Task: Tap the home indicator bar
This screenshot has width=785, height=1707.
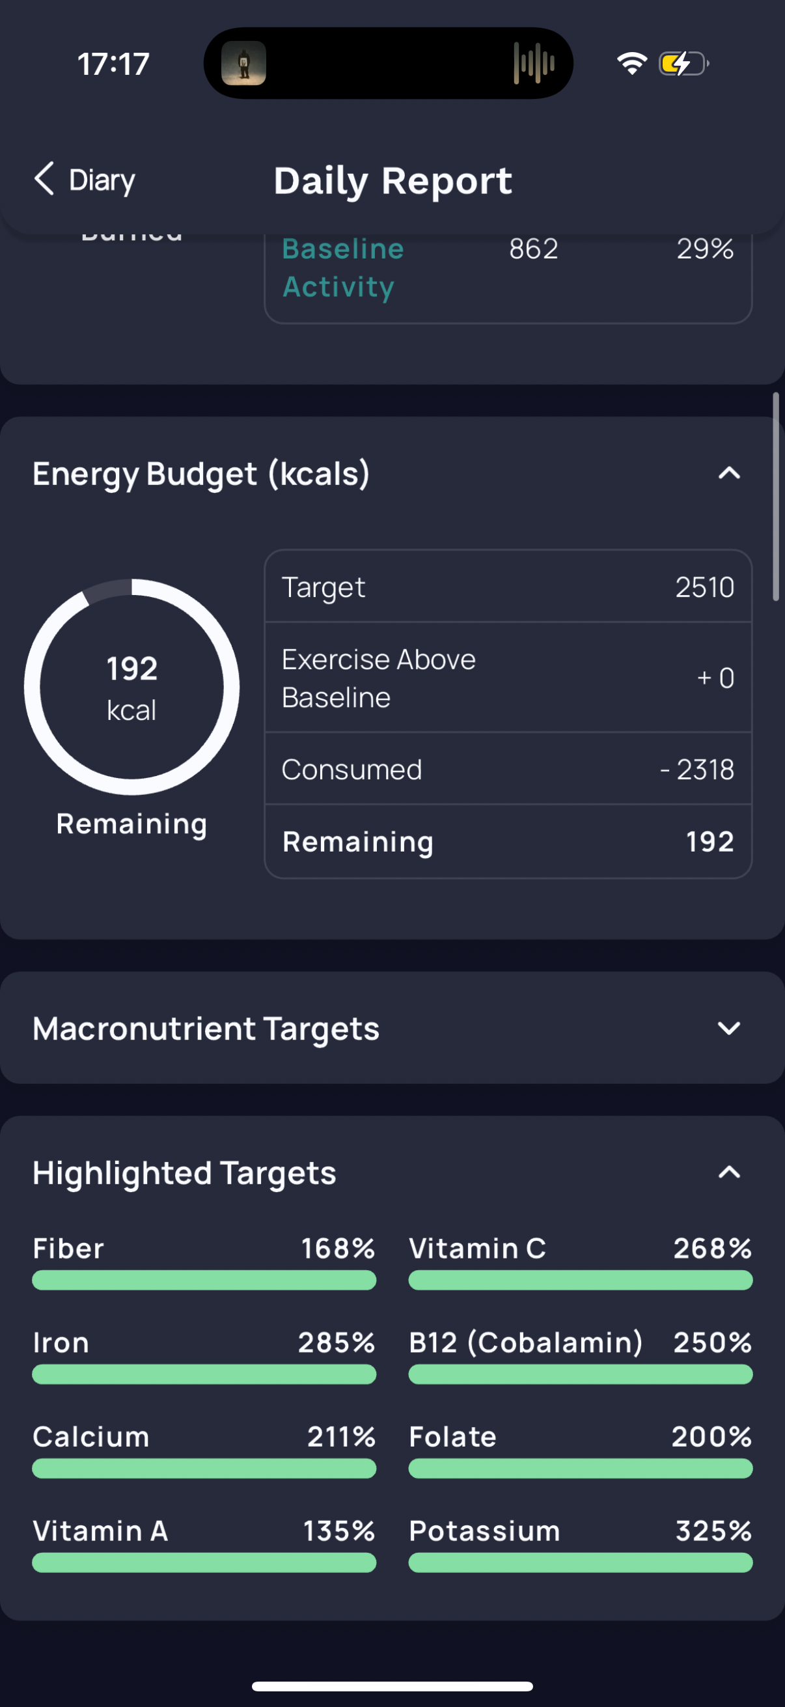Action: click(x=392, y=1686)
